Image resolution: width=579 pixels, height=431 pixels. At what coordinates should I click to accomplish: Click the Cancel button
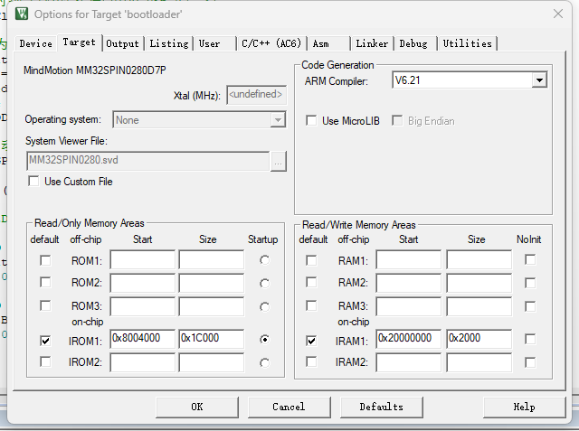[x=289, y=407]
